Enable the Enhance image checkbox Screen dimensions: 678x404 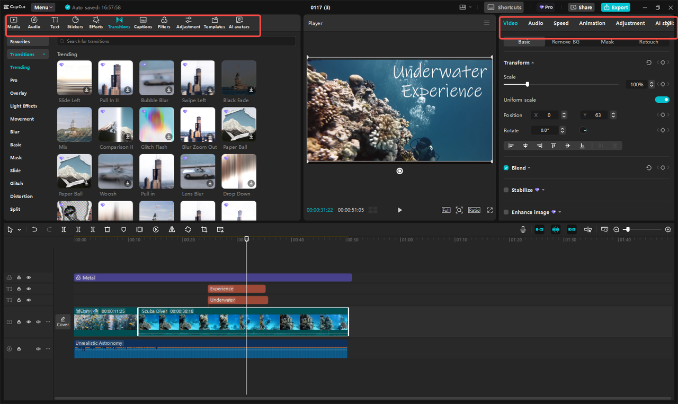click(506, 212)
